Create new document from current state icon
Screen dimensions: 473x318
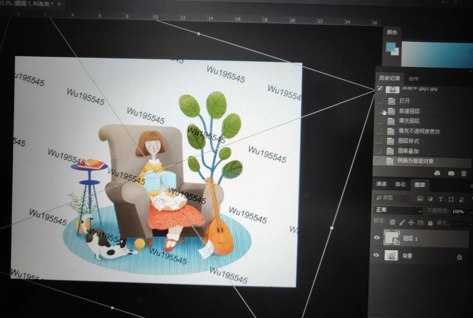(437, 173)
